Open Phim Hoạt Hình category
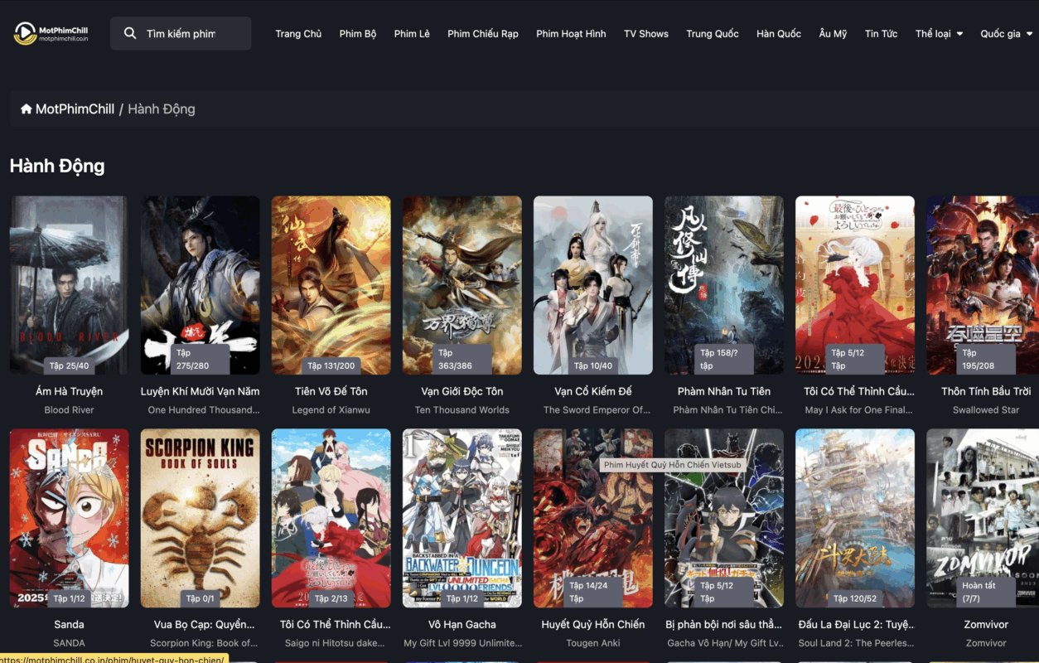 [x=571, y=34]
